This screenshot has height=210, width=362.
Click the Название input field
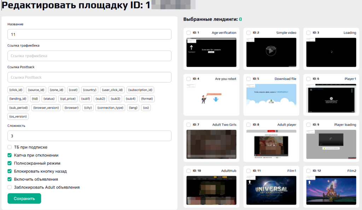pyautogui.click(x=89, y=34)
